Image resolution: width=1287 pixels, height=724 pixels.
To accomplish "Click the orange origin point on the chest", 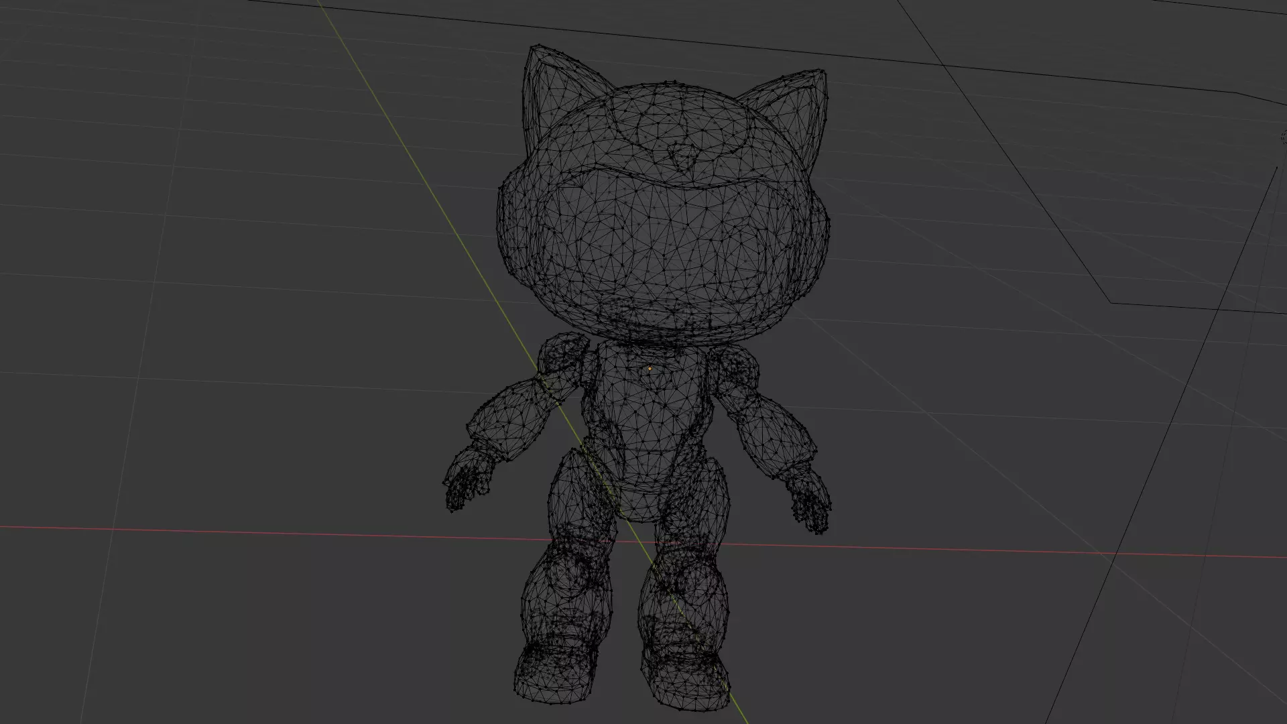I will pos(650,369).
